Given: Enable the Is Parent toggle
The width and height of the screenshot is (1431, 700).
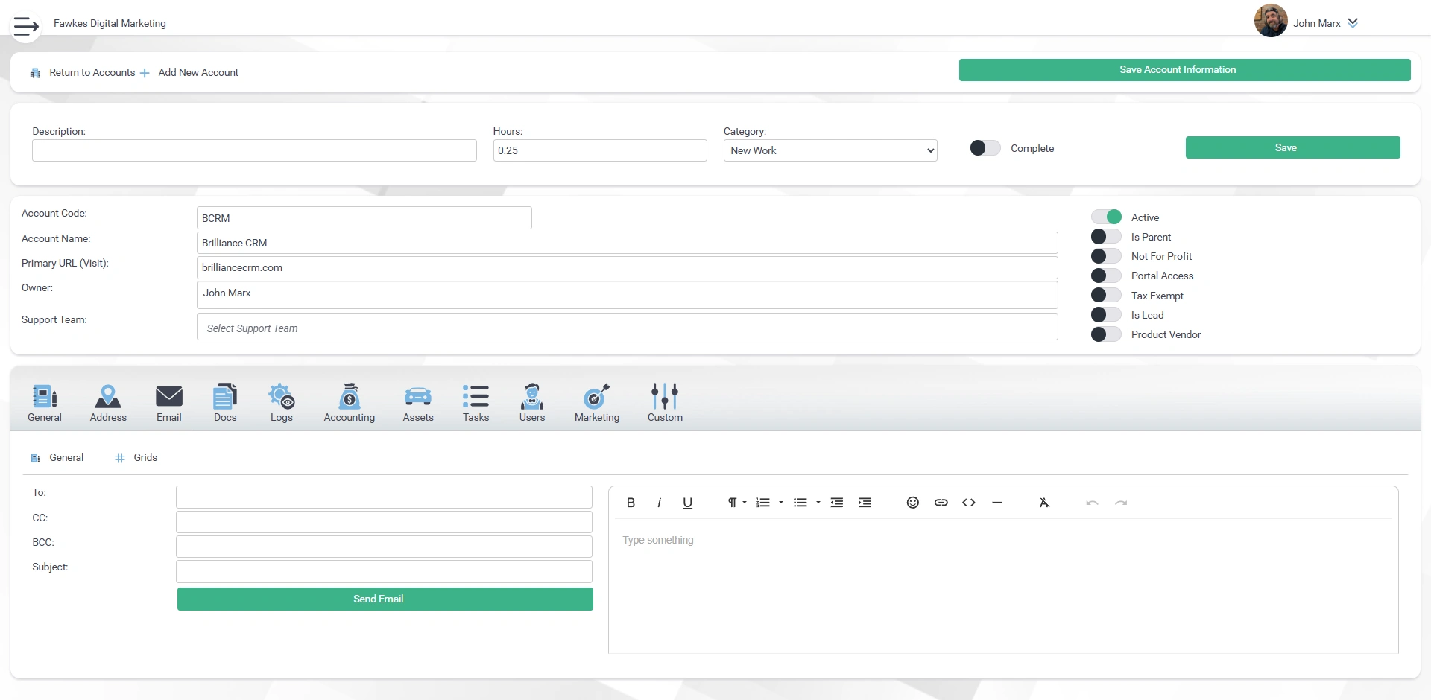Looking at the screenshot, I should (1105, 236).
